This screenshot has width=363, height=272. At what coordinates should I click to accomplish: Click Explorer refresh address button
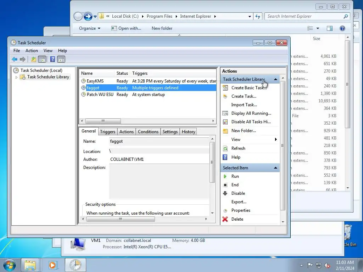pyautogui.click(x=258, y=16)
